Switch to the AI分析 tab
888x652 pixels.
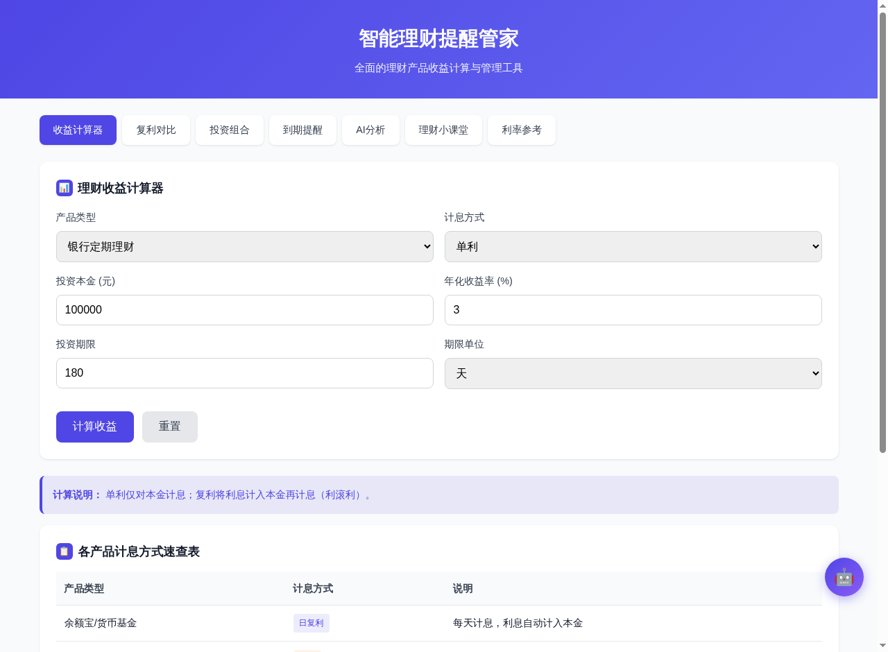(370, 130)
